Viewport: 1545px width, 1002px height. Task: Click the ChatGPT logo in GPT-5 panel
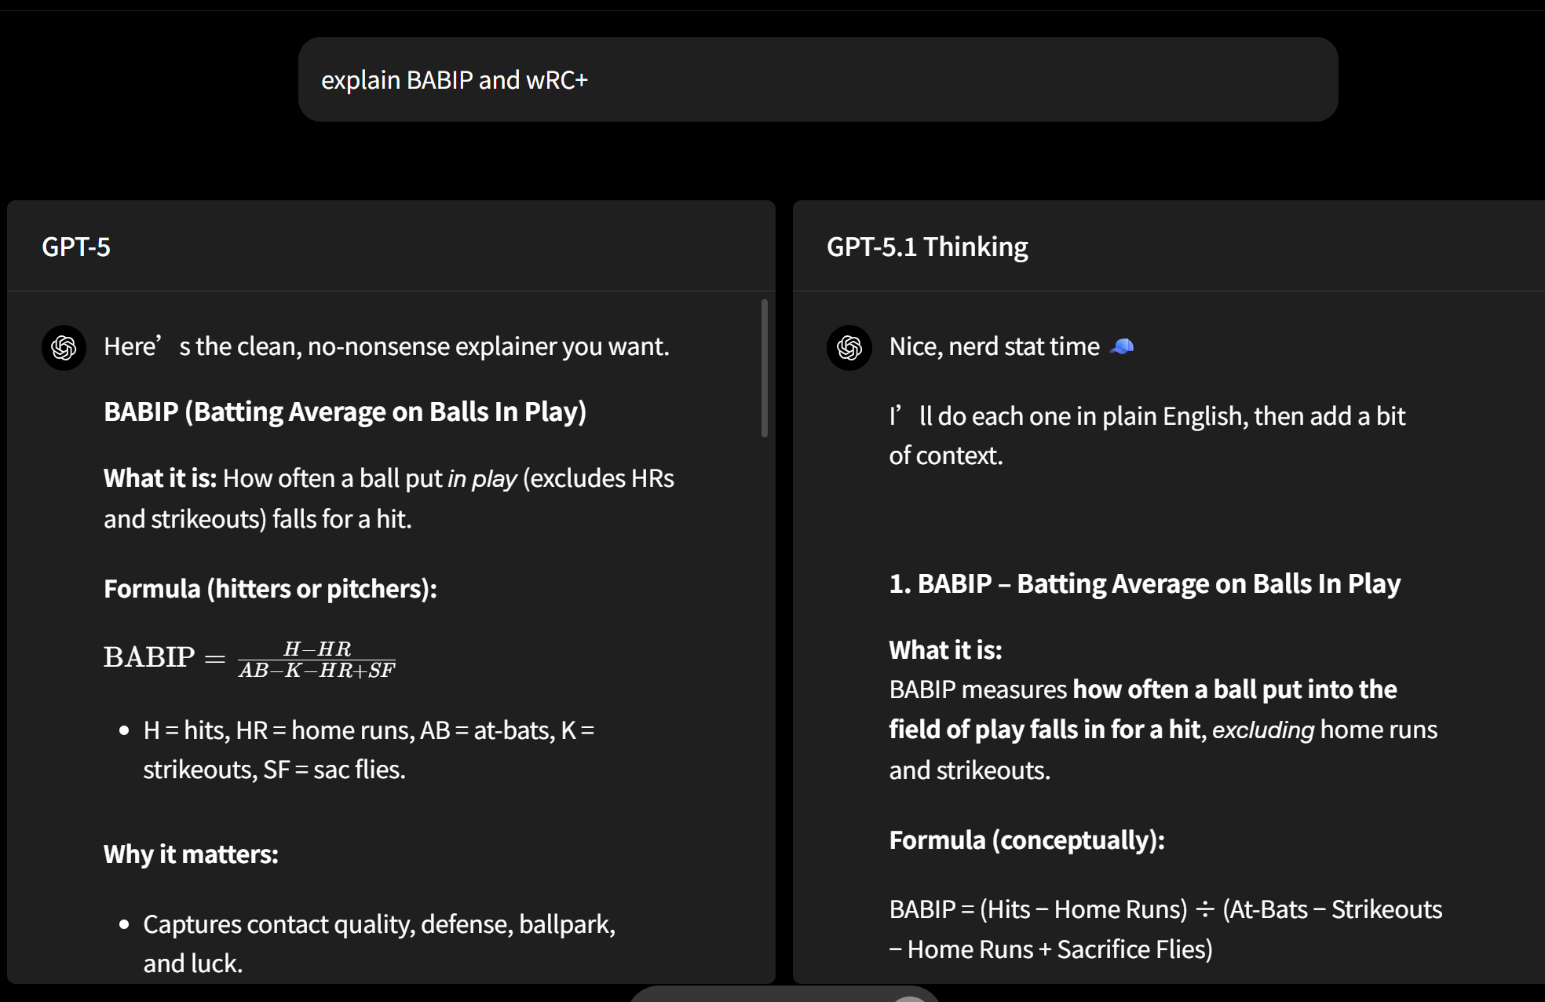64,347
